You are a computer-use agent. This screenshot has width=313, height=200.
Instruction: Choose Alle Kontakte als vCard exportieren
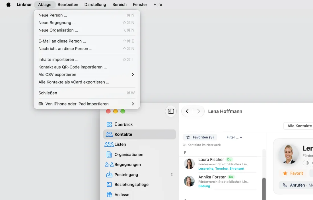(87, 82)
